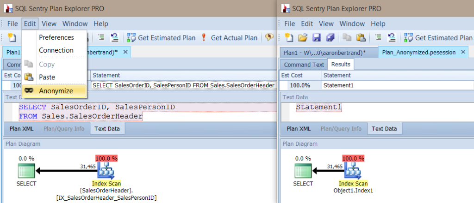
Task: Click FROM Sales.SalesOrderHeader text line
Action: pyautogui.click(x=81, y=116)
